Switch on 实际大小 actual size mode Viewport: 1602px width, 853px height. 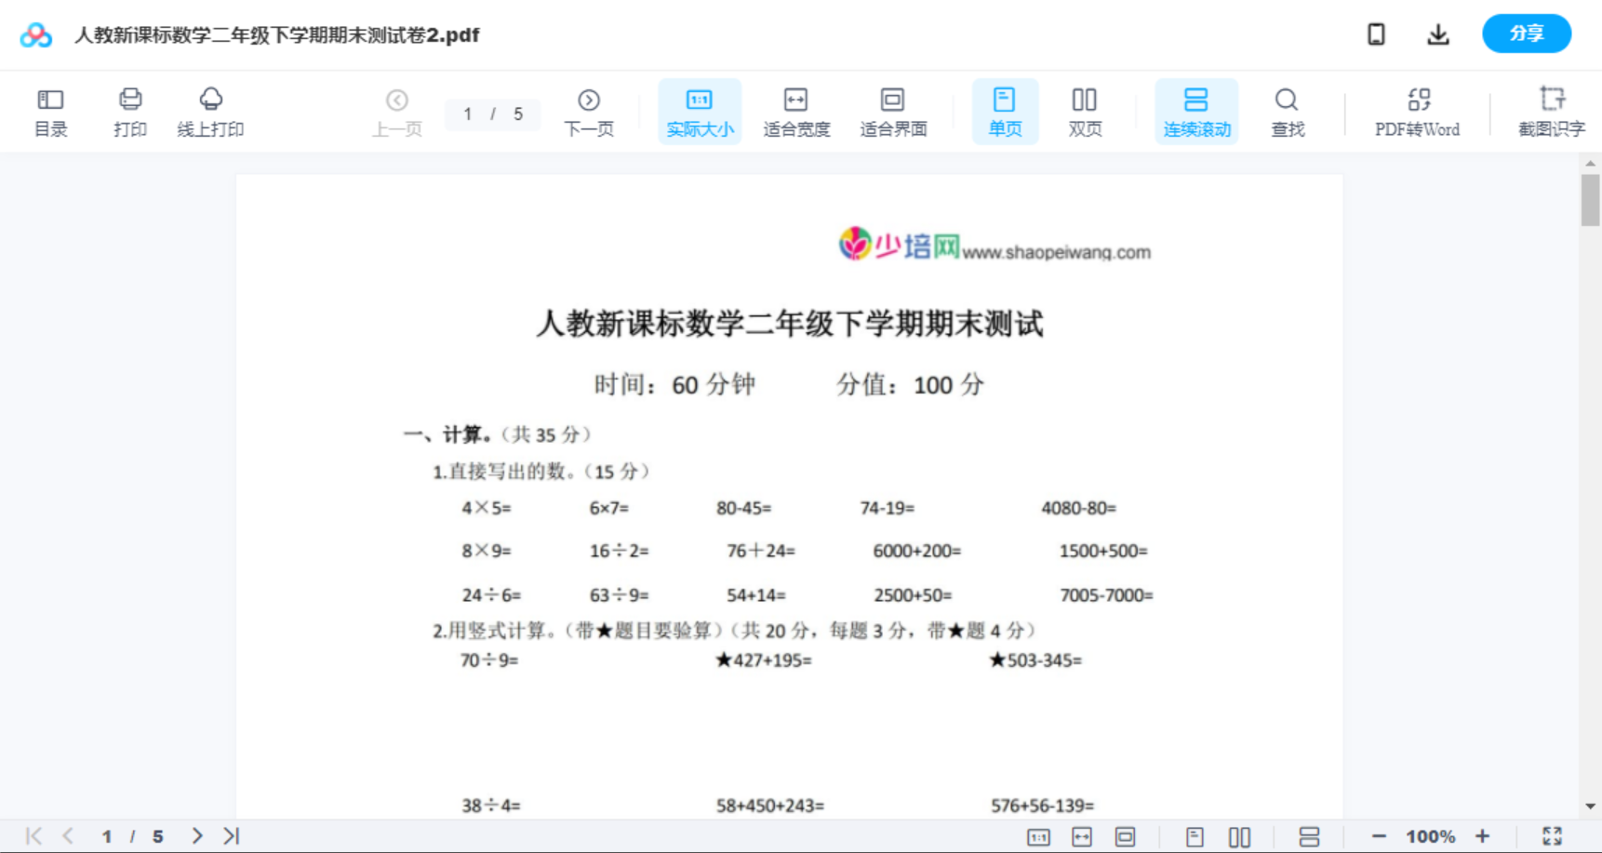coord(700,111)
